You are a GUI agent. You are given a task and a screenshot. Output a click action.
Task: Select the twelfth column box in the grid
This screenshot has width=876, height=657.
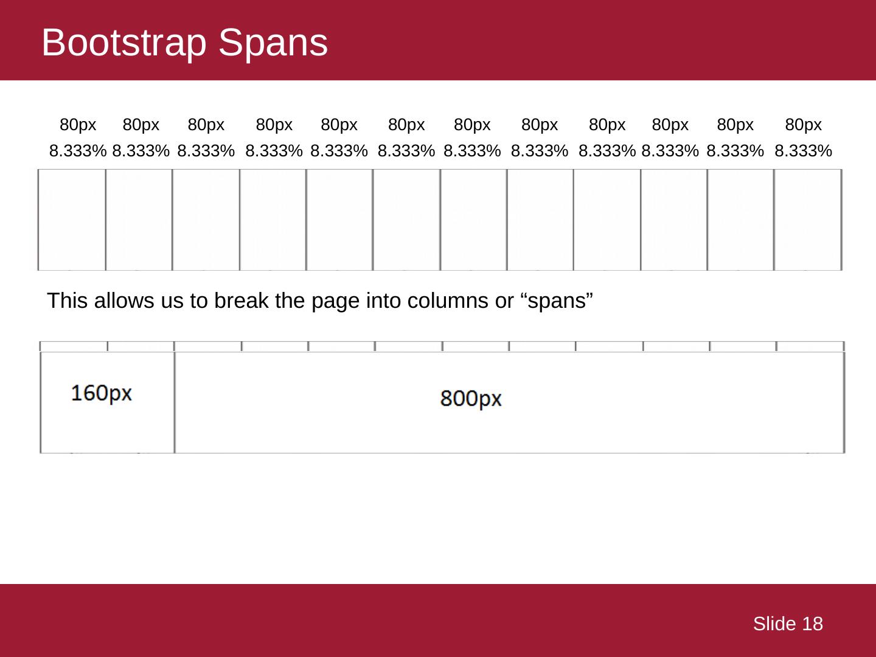coord(808,220)
